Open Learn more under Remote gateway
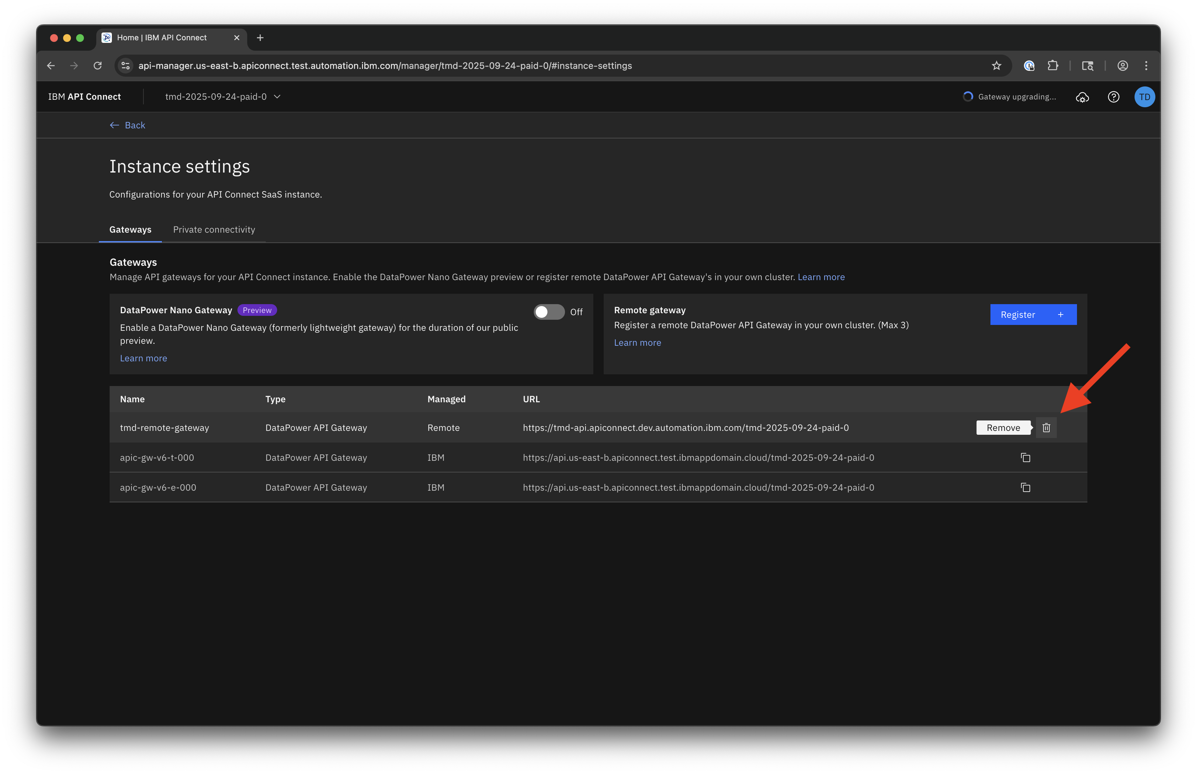 point(637,342)
